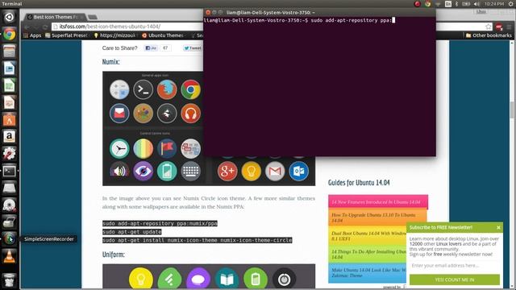The width and height of the screenshot is (516, 290).
Task: Open the mizzouk https bookmark
Action: tap(114, 35)
